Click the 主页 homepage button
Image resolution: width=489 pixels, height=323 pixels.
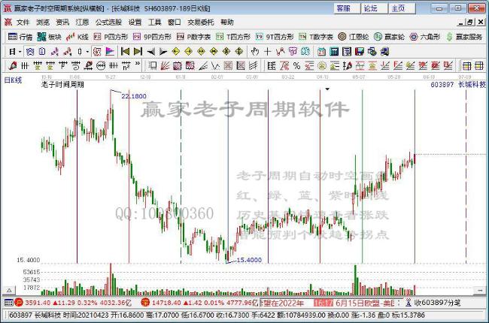[402, 8]
